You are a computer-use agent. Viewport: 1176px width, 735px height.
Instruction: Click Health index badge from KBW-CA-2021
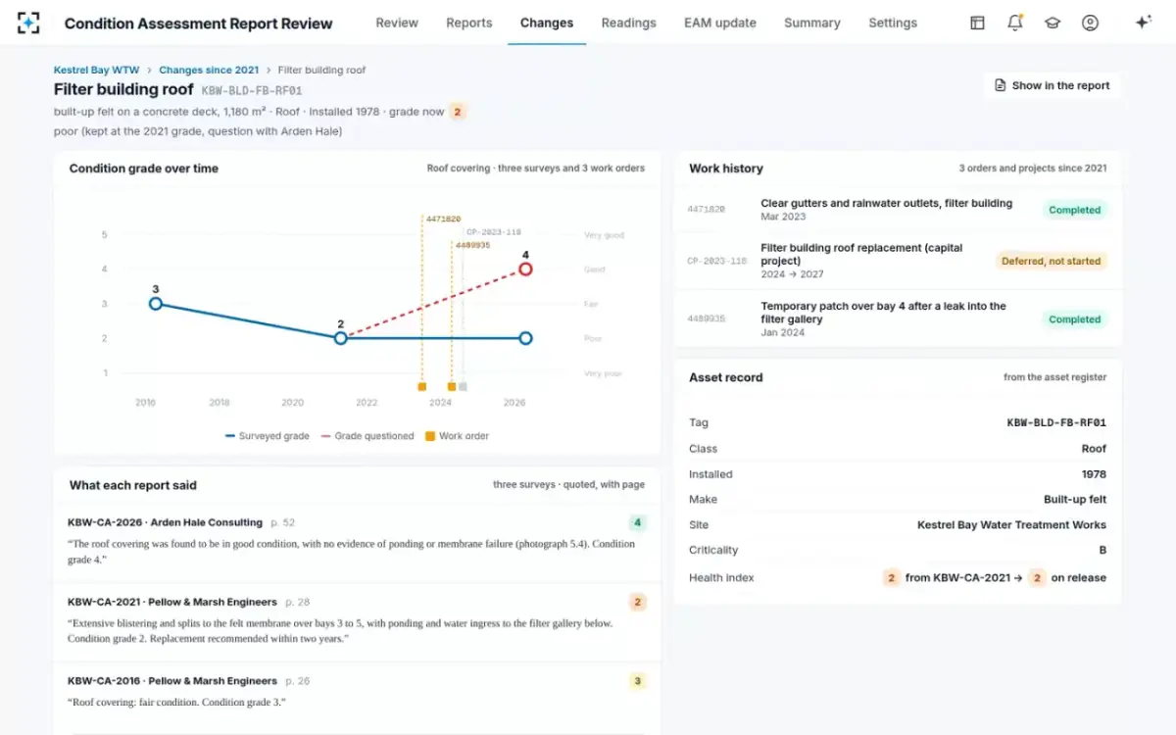[891, 577]
